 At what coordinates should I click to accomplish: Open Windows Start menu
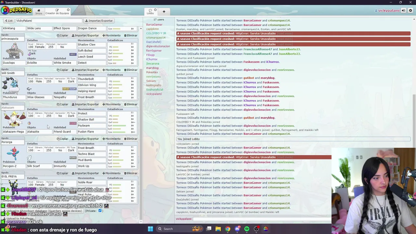coord(150,229)
